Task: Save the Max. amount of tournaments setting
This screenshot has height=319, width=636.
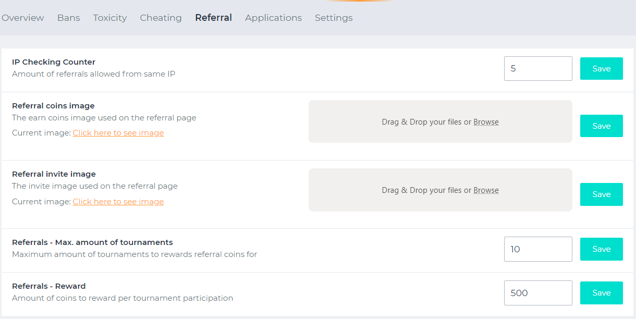Action: pyautogui.click(x=601, y=249)
